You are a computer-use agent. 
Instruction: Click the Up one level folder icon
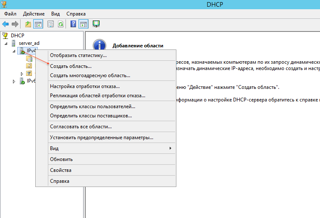(x=28, y=24)
